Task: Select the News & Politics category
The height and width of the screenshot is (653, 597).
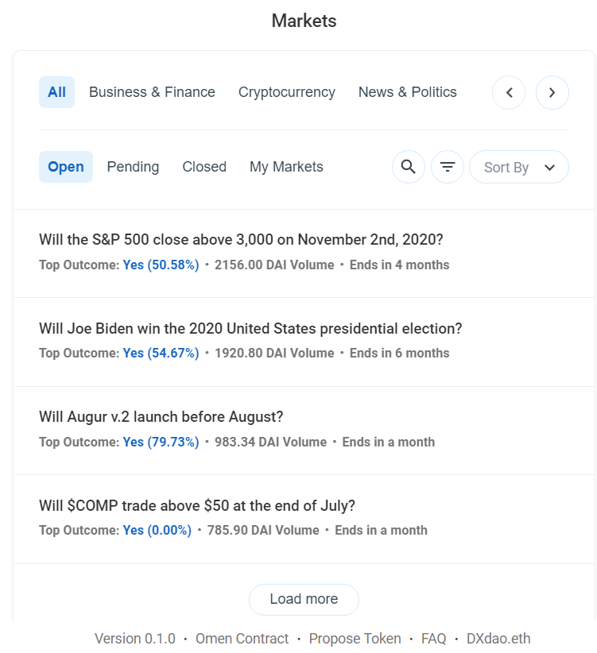Action: 407,92
